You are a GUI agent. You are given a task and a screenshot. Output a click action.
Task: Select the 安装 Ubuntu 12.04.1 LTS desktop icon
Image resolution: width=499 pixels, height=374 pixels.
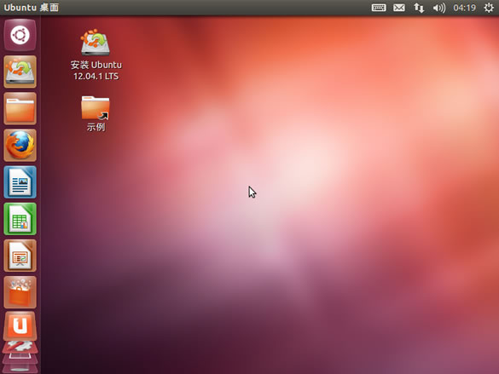point(96,55)
